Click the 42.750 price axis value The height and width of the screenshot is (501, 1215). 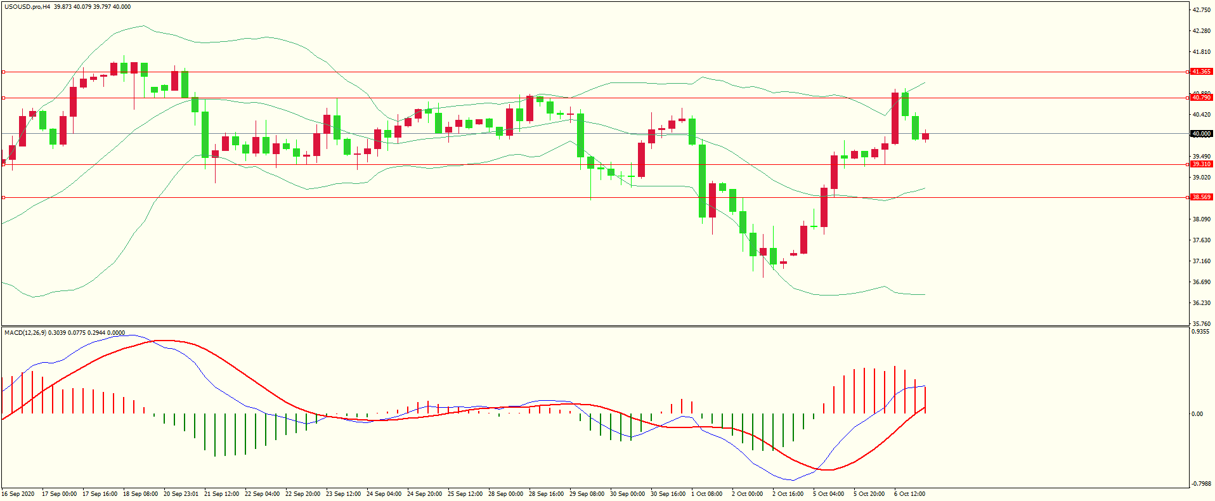(x=1202, y=10)
